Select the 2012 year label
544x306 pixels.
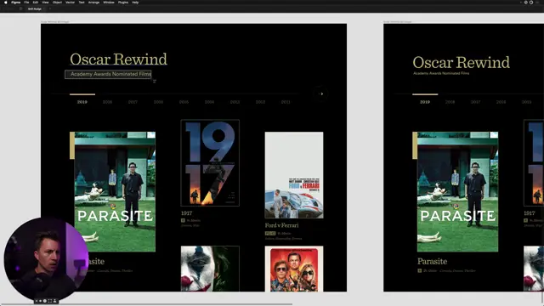tap(260, 102)
